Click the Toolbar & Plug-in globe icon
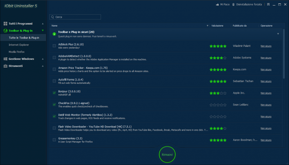 click(x=5, y=31)
